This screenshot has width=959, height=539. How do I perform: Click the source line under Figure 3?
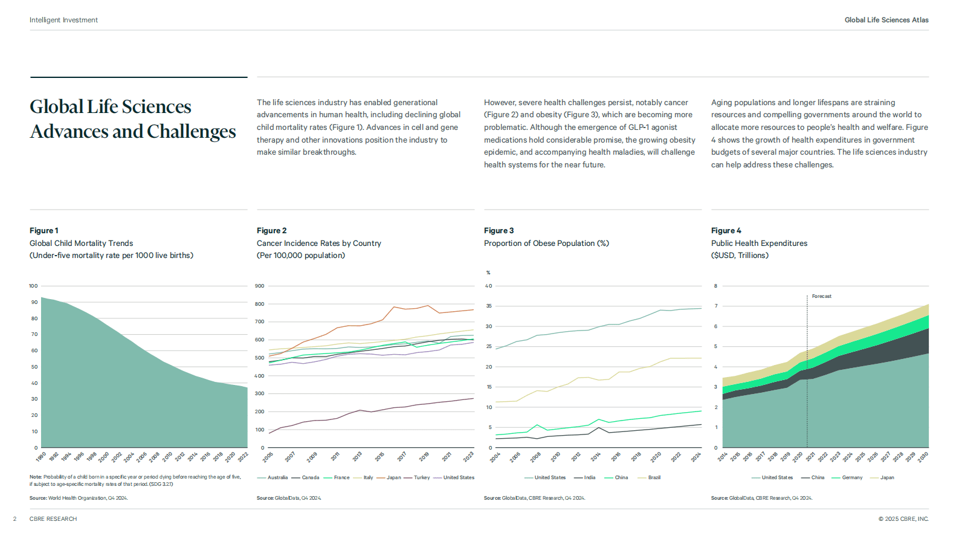click(534, 498)
